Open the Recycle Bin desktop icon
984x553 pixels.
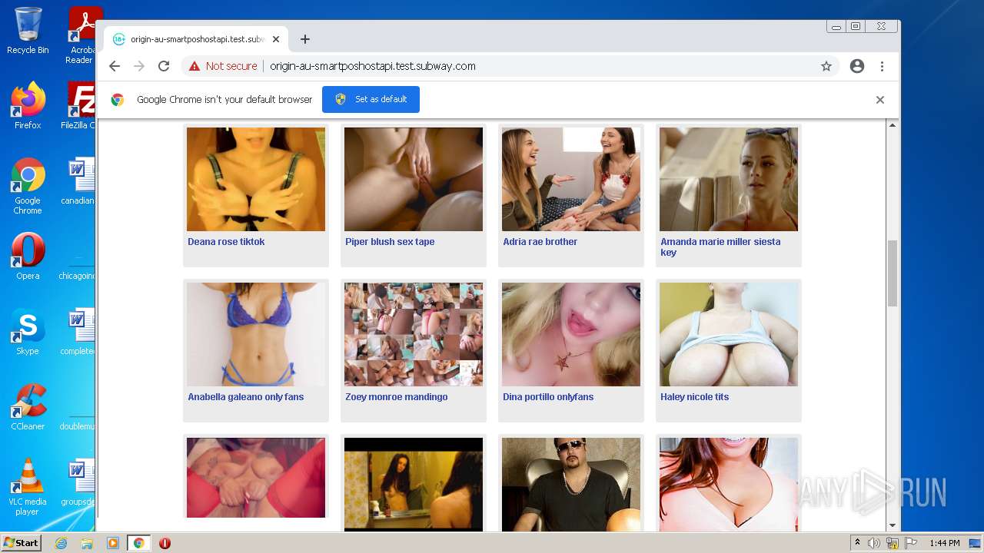(28, 31)
